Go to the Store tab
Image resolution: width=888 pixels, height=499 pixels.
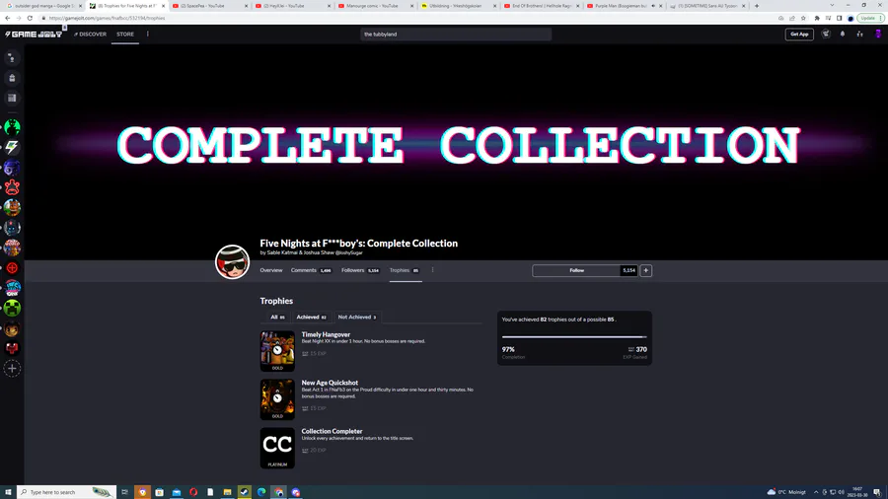pyautogui.click(x=125, y=34)
